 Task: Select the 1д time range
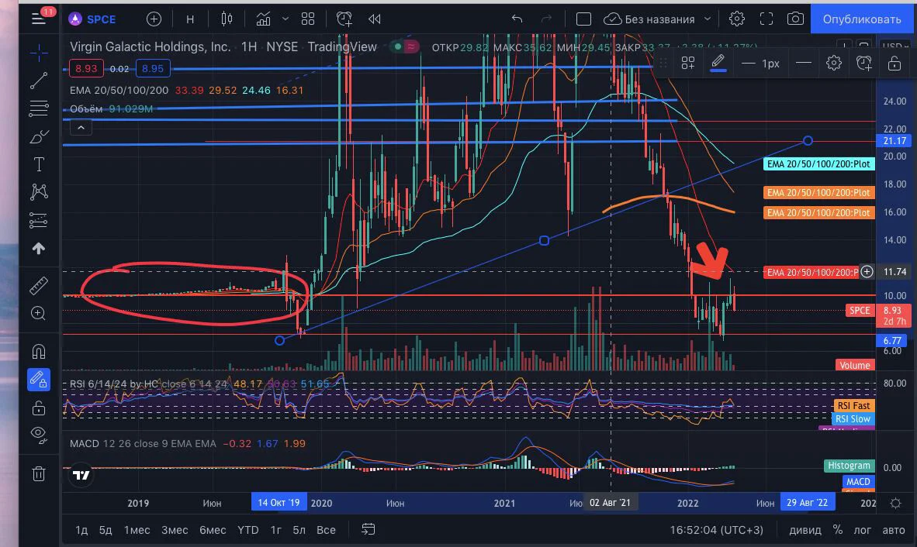81,530
